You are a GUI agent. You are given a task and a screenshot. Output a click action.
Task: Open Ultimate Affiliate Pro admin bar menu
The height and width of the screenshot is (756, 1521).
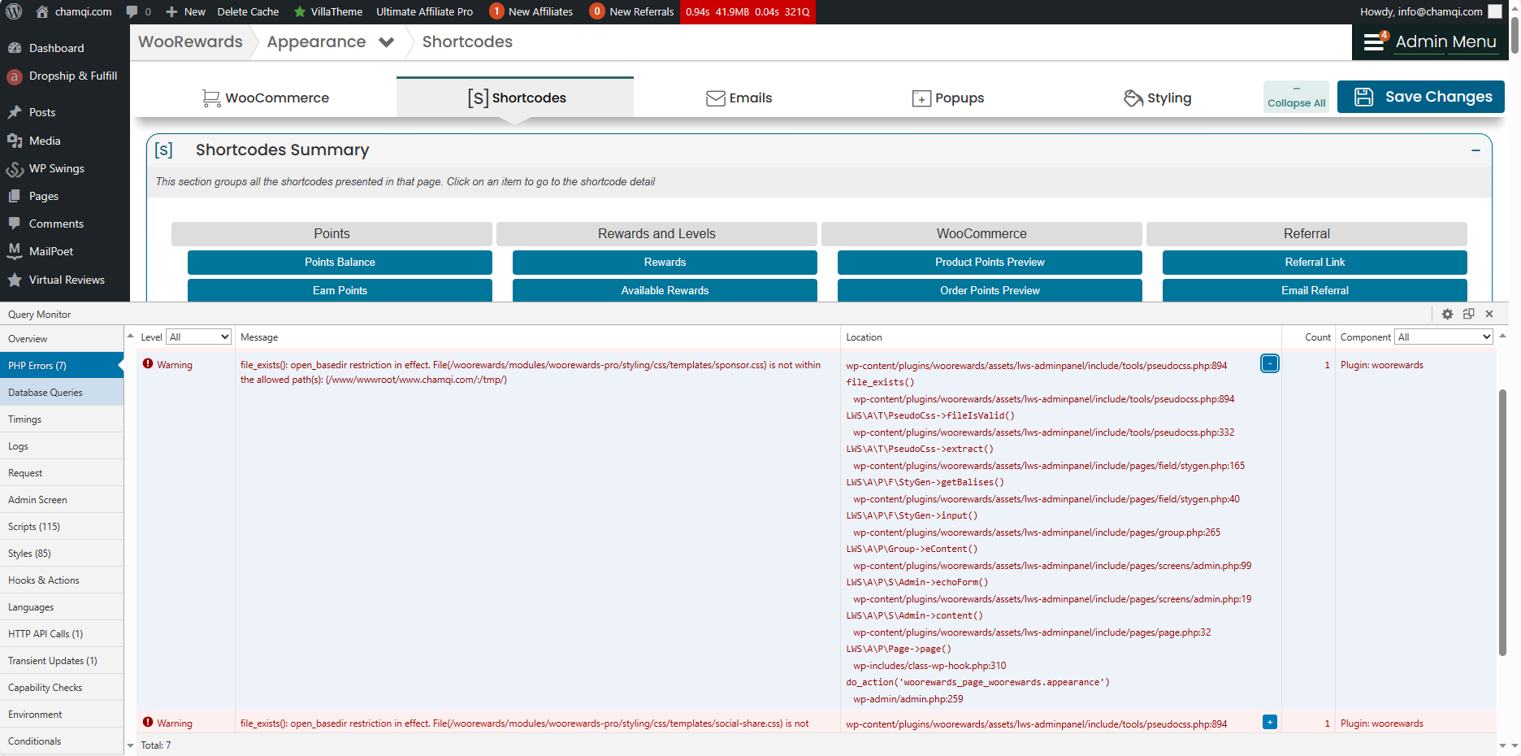(x=424, y=11)
